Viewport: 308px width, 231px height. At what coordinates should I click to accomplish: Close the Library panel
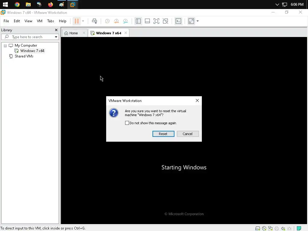(56, 30)
